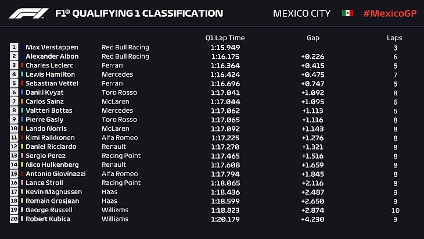
Task: Click the position 8 number badge
Action: pyautogui.click(x=14, y=110)
